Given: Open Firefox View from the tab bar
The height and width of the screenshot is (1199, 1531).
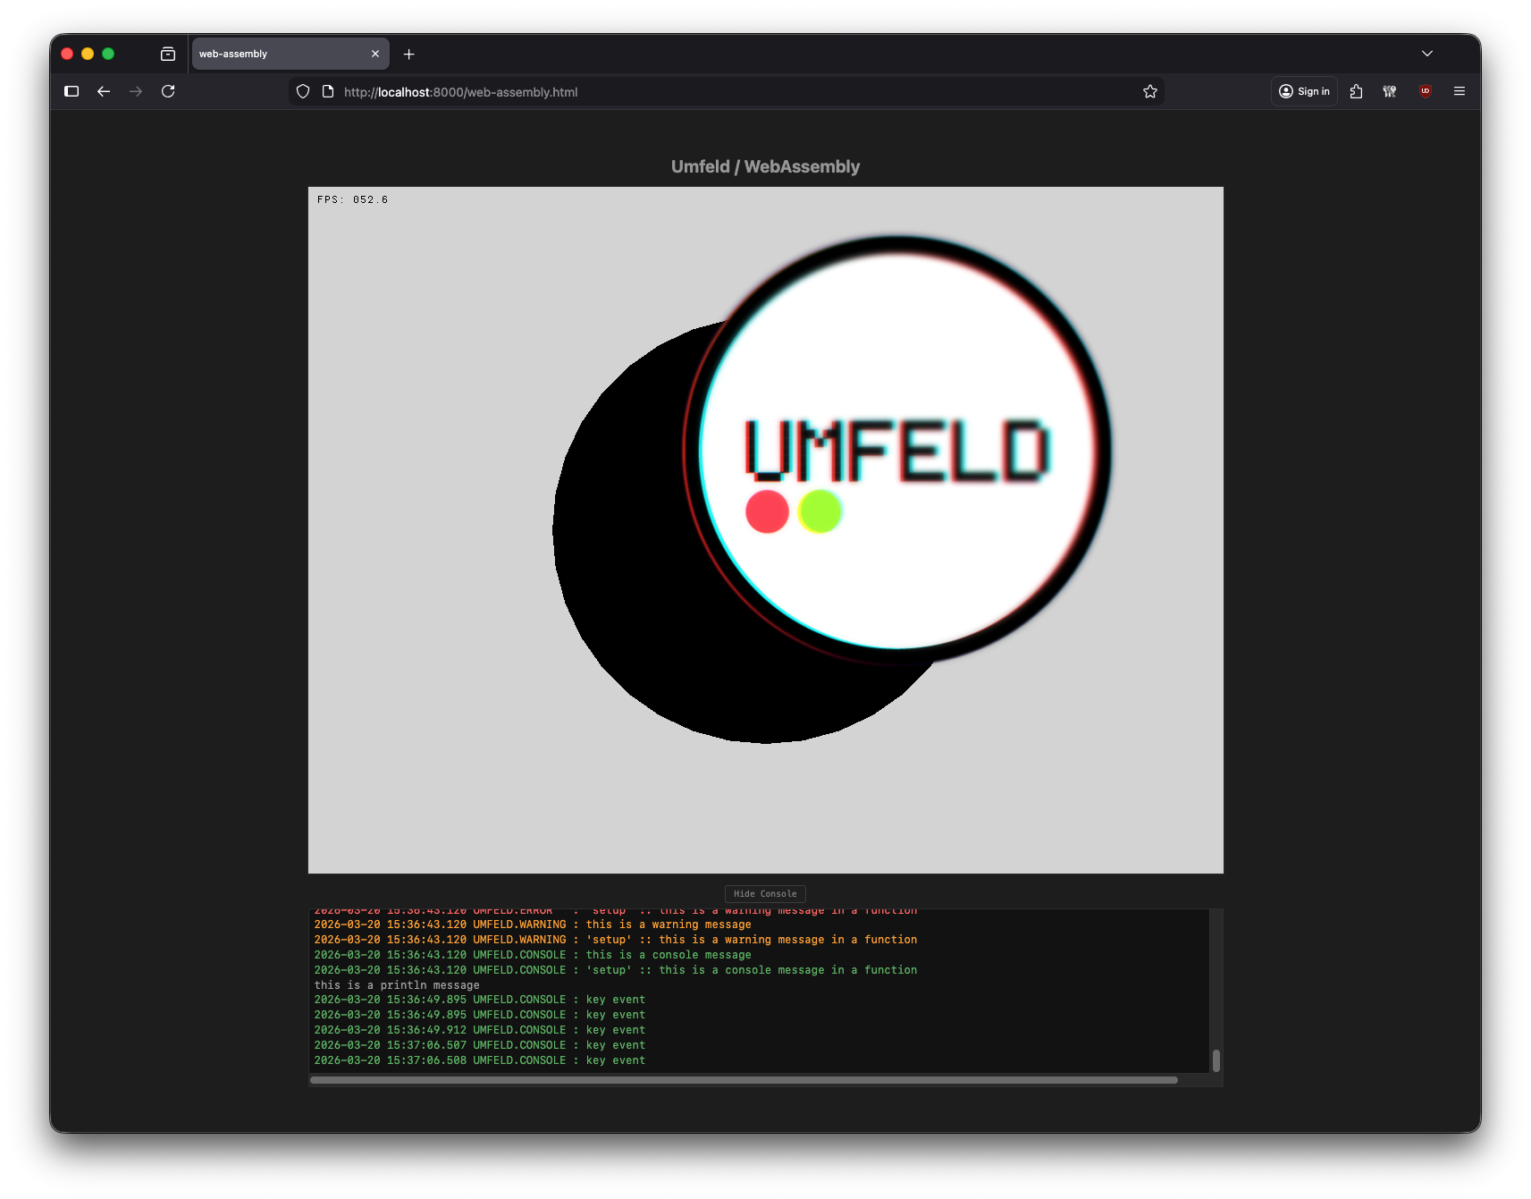Looking at the screenshot, I should coord(168,54).
